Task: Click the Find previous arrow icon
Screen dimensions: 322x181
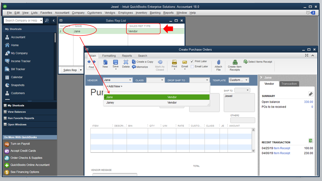Action: pos(89,62)
